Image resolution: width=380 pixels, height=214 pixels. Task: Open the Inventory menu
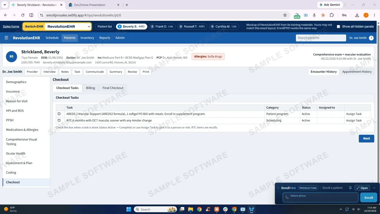point(87,38)
